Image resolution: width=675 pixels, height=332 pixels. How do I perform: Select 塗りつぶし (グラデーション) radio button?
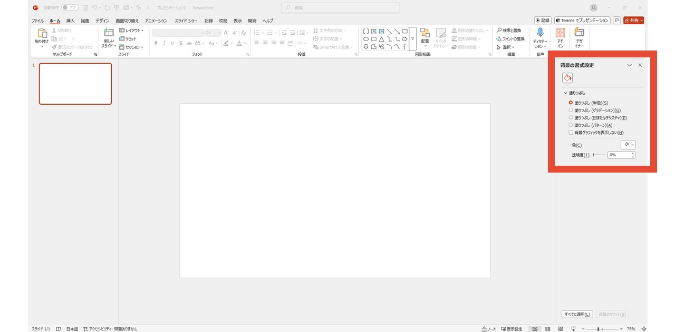pyautogui.click(x=571, y=110)
